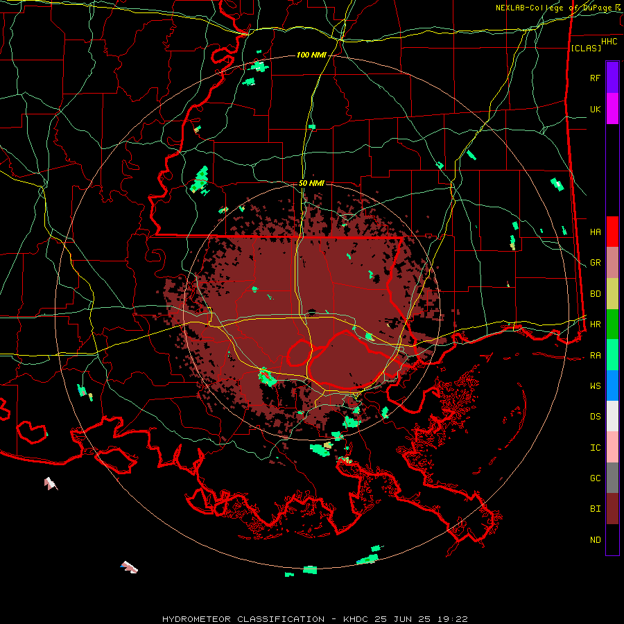Select the GC gray legend swatch

point(612,478)
